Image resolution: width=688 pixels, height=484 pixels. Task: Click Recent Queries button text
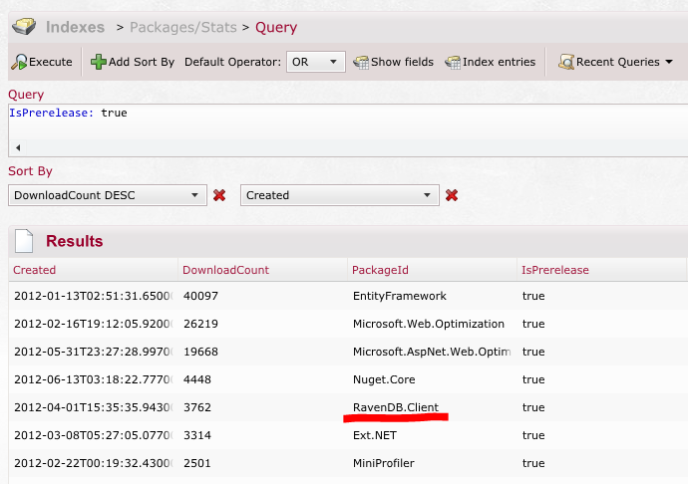pyautogui.click(x=618, y=62)
